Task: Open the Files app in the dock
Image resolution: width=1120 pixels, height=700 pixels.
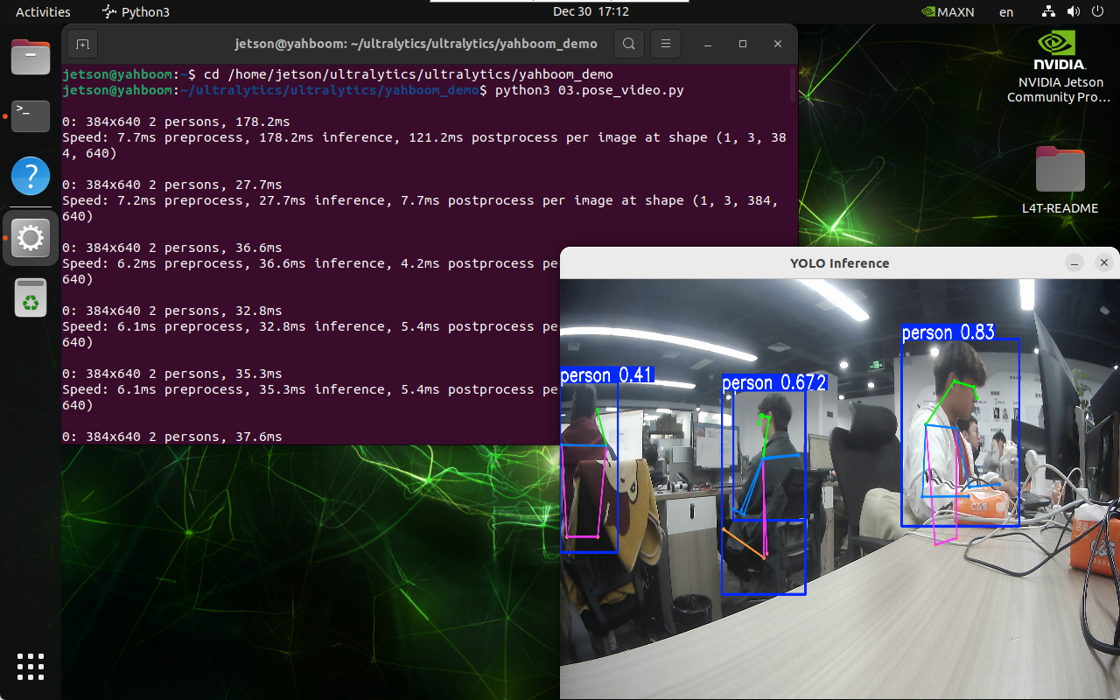Action: pyautogui.click(x=31, y=57)
